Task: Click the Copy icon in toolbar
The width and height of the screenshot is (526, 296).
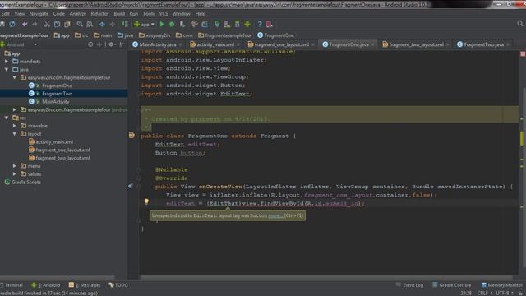Action: pos(57,24)
